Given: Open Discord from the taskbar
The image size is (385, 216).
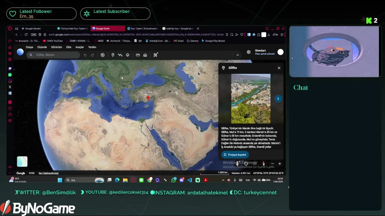Looking at the screenshot, I should (x=181, y=180).
